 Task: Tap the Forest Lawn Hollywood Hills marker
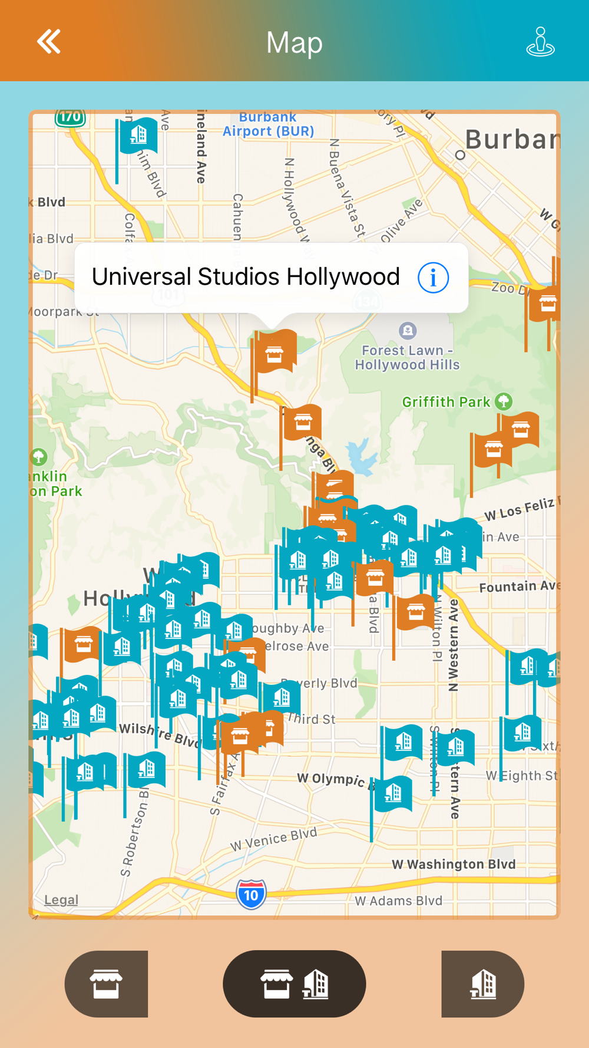tap(408, 331)
